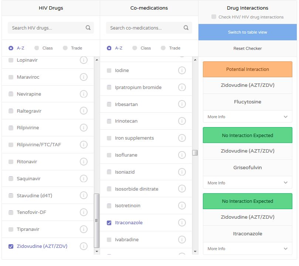Uncheck the Itraconazole co-medication checkbox
Image resolution: width=299 pixels, height=266 pixels.
109,222
